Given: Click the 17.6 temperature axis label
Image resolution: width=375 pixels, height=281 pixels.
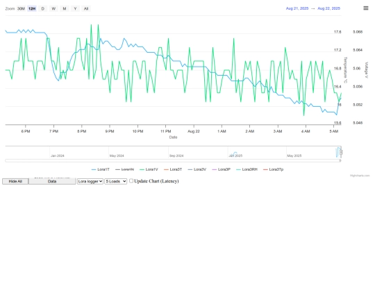Looking at the screenshot, I should [337, 32].
